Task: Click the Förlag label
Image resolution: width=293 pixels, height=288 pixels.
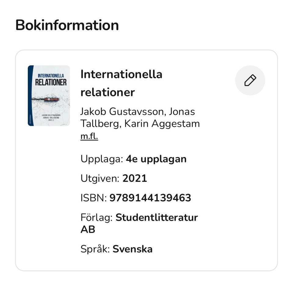Action: coord(96,218)
